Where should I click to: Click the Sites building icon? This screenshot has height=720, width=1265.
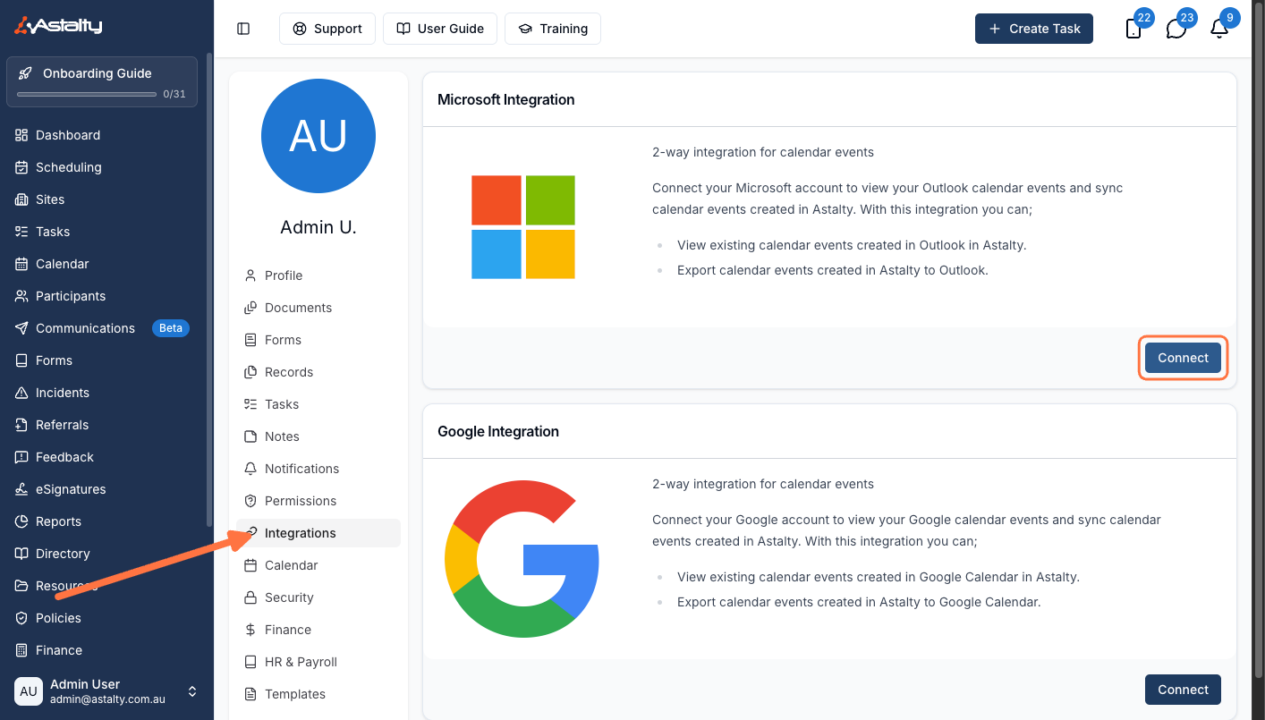point(21,199)
